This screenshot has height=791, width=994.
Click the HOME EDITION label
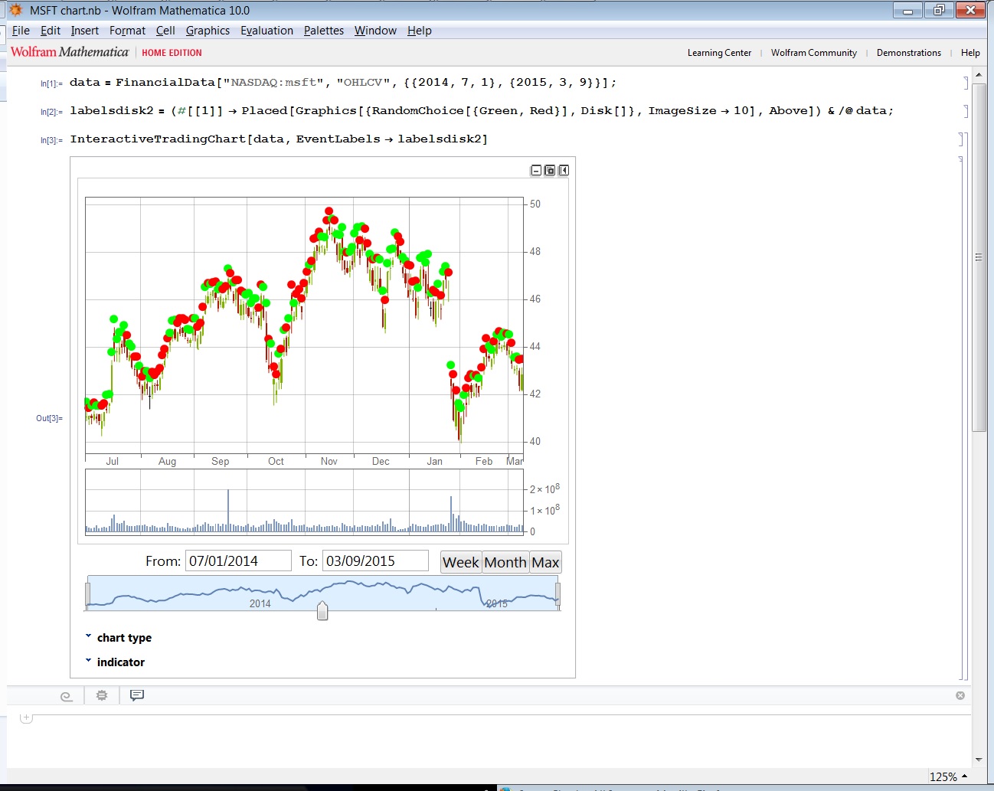[x=172, y=53]
